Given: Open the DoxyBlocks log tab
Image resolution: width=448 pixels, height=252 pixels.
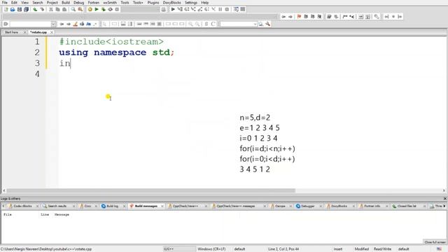Looking at the screenshot, I should point(339,206).
